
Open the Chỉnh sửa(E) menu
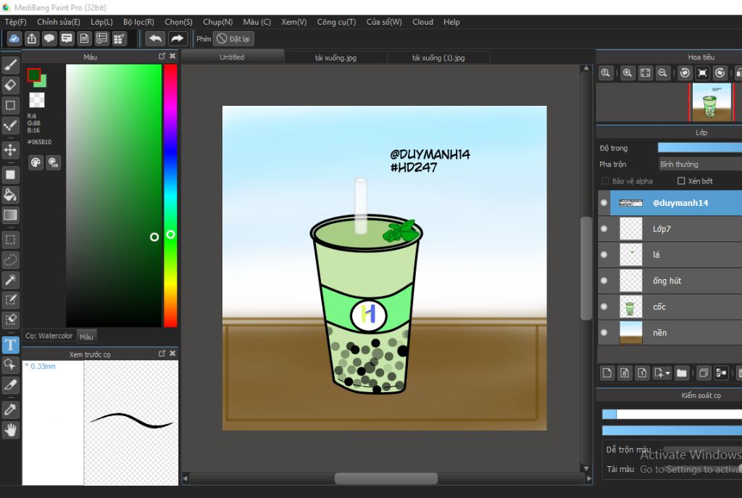(x=59, y=22)
